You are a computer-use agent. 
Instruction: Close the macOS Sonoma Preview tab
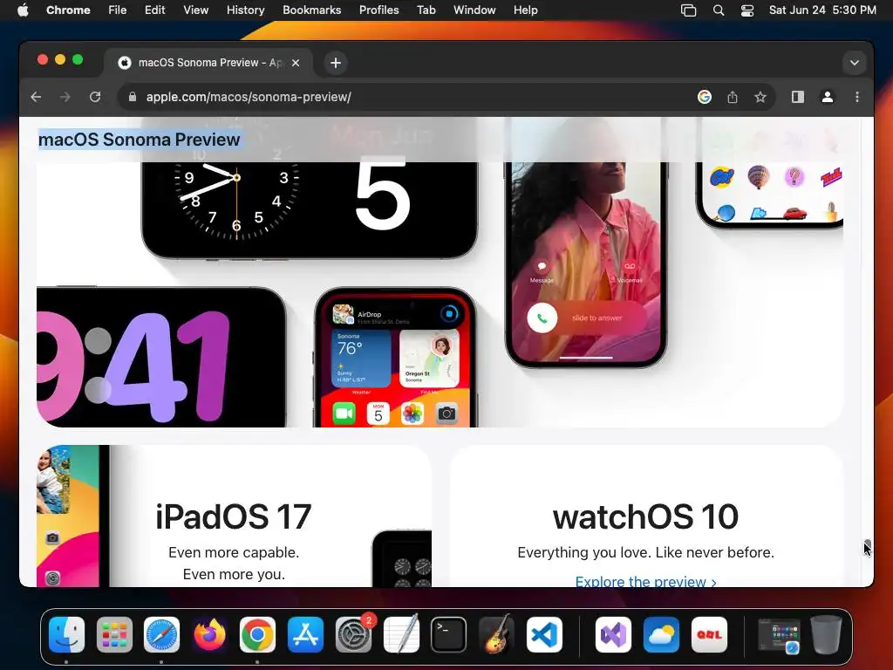(x=296, y=63)
